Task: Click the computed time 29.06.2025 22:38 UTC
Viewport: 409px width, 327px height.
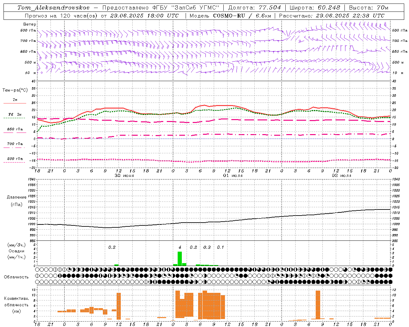Action: point(350,15)
